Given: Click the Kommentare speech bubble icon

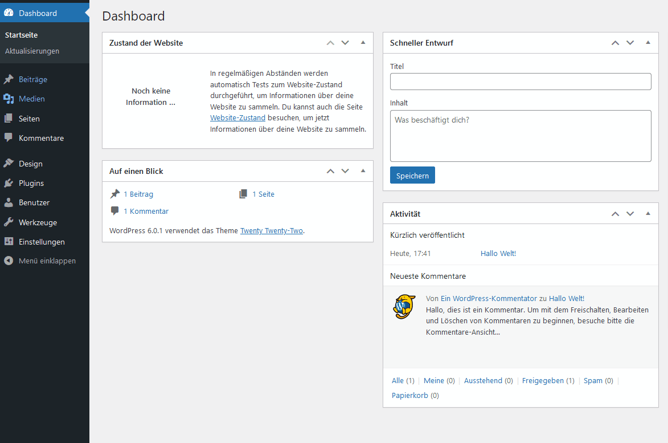Looking at the screenshot, I should click(9, 138).
